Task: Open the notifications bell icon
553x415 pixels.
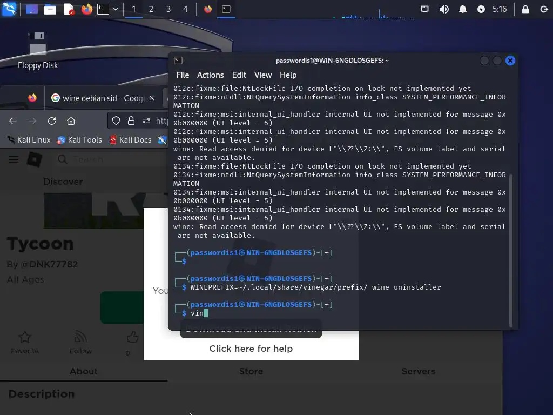Action: pos(463,9)
